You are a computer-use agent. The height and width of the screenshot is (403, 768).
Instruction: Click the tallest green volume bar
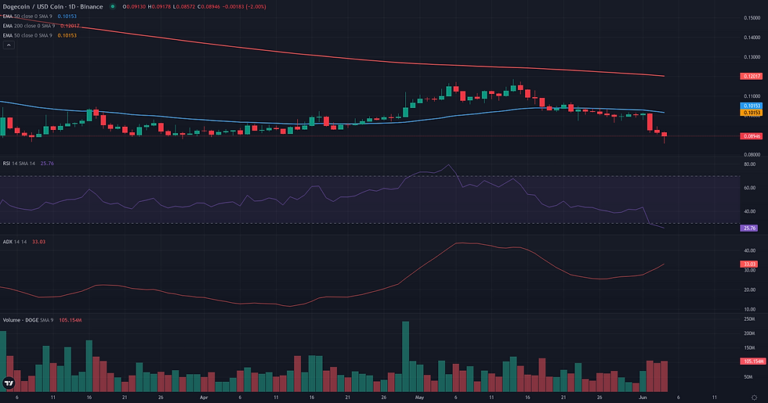406,357
